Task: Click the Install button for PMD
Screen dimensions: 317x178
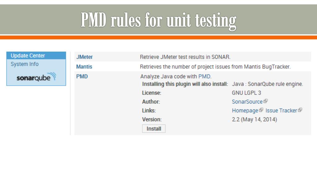Action: [x=154, y=129]
